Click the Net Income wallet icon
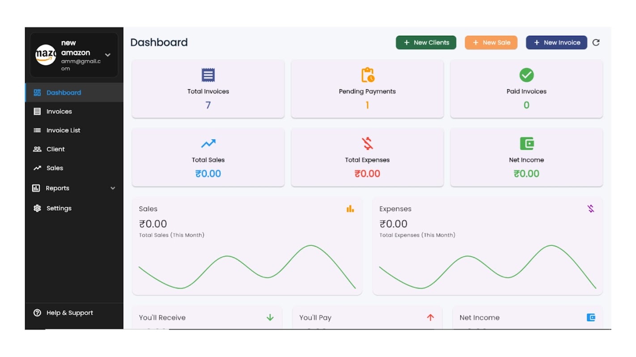The width and height of the screenshot is (636, 357). 526,144
